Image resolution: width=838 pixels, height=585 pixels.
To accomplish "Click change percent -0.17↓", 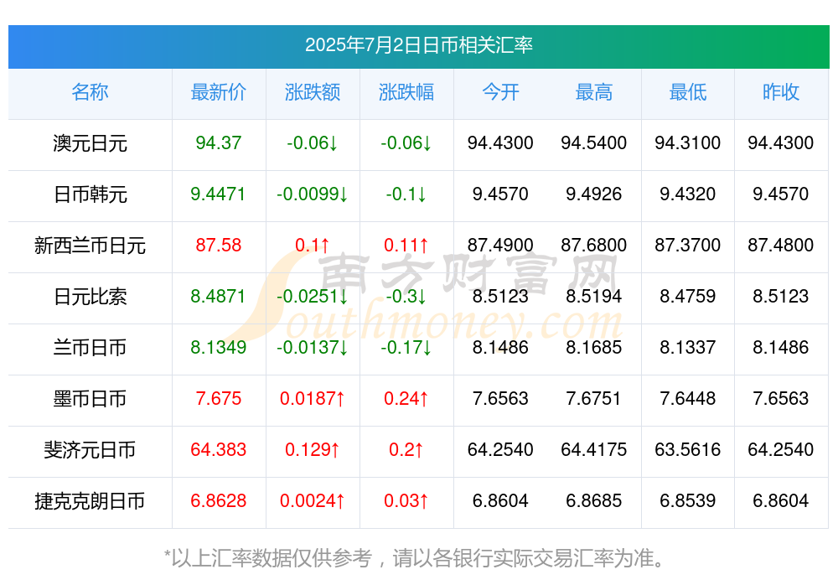I will point(406,347).
